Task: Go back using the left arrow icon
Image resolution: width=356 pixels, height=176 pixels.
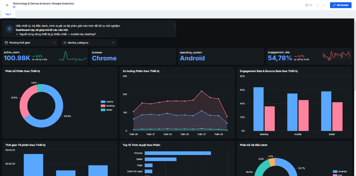Action: (7, 5)
